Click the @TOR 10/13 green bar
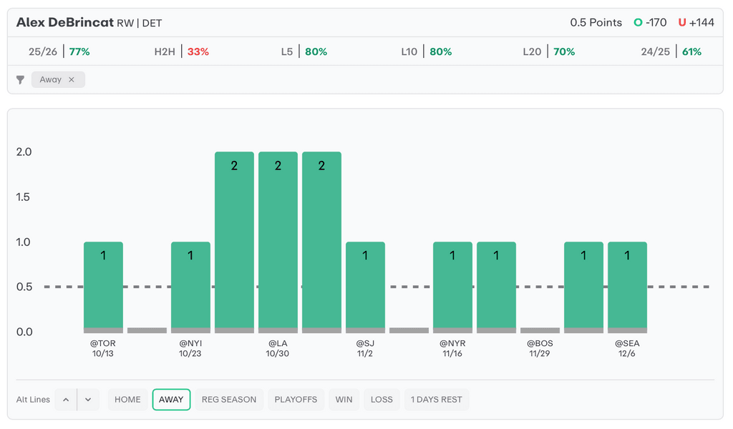The width and height of the screenshot is (733, 429). coord(103,286)
